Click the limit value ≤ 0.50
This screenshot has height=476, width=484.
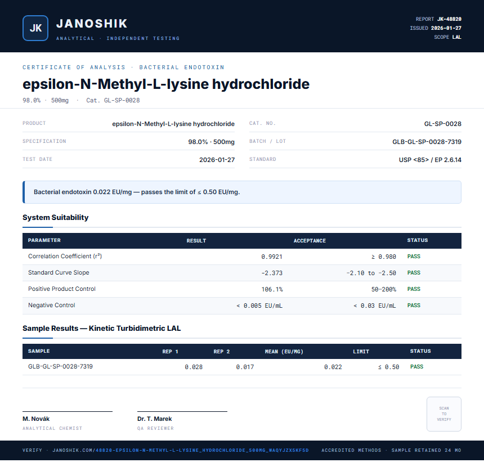pyautogui.click(x=389, y=367)
